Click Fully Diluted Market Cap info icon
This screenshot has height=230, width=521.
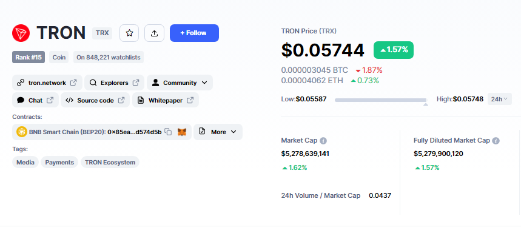[x=496, y=141]
